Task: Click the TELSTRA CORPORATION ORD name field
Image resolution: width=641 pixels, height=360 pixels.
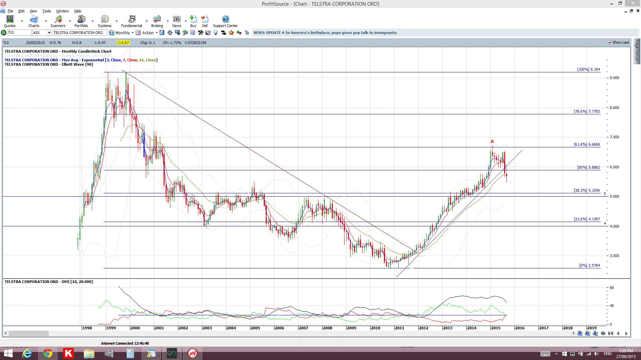Action: (80, 33)
